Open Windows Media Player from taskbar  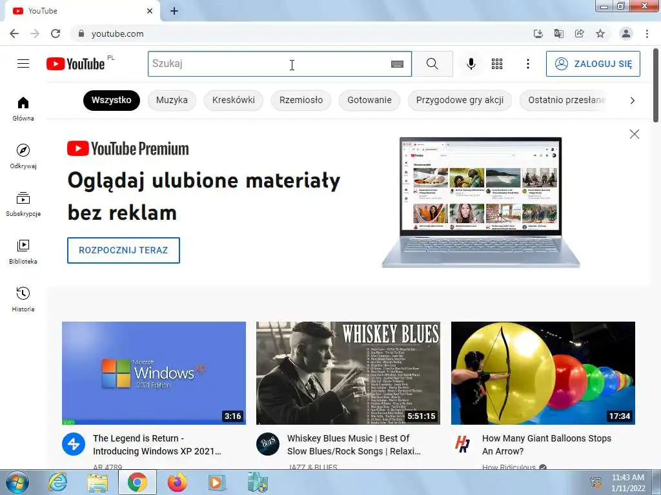[x=217, y=482]
